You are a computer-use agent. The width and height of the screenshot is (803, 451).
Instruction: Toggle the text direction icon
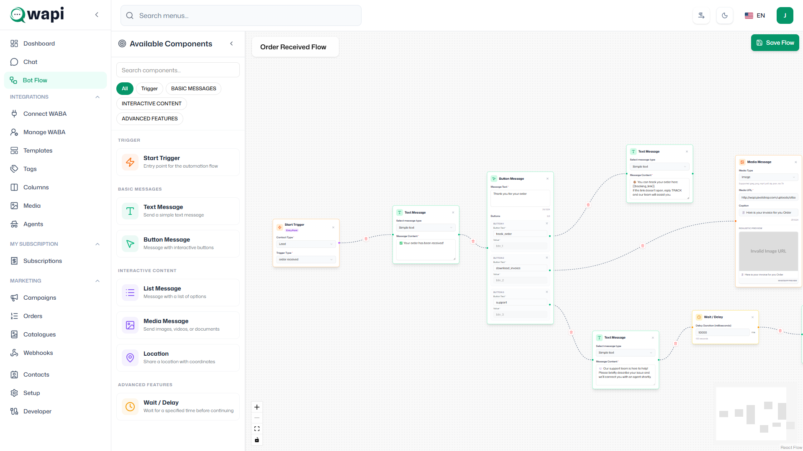[x=701, y=15]
